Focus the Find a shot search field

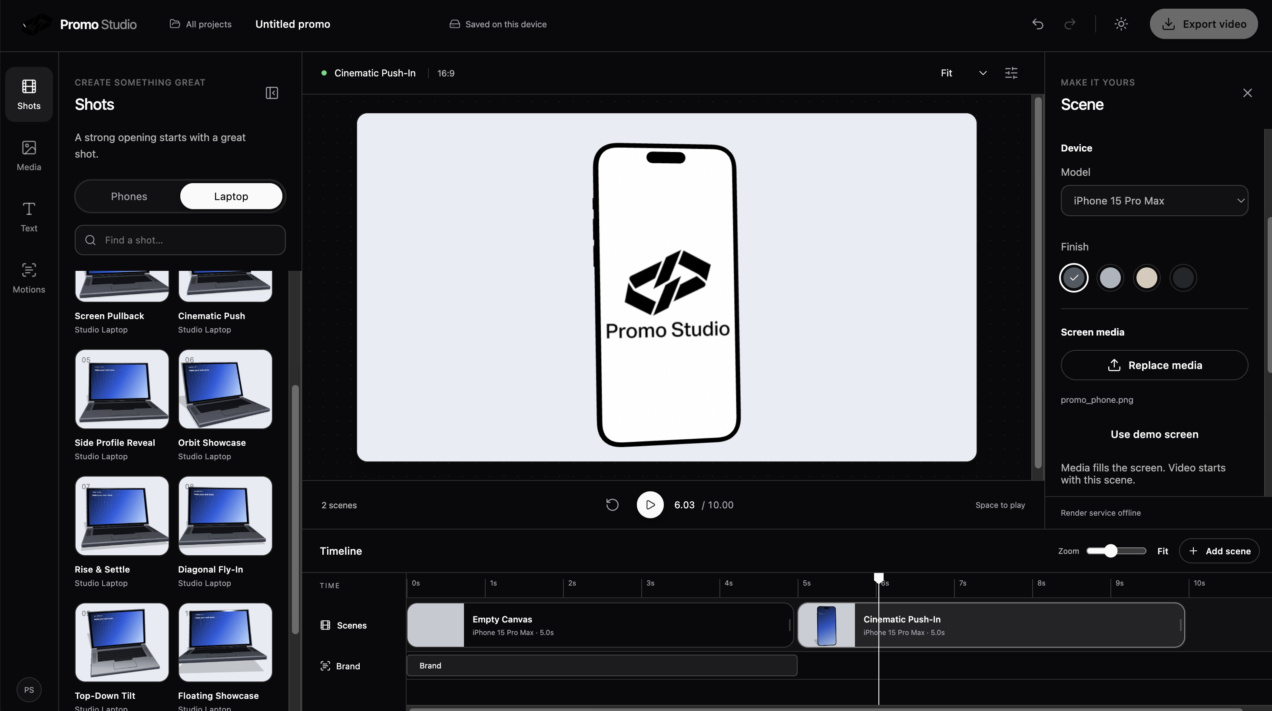pyautogui.click(x=180, y=240)
